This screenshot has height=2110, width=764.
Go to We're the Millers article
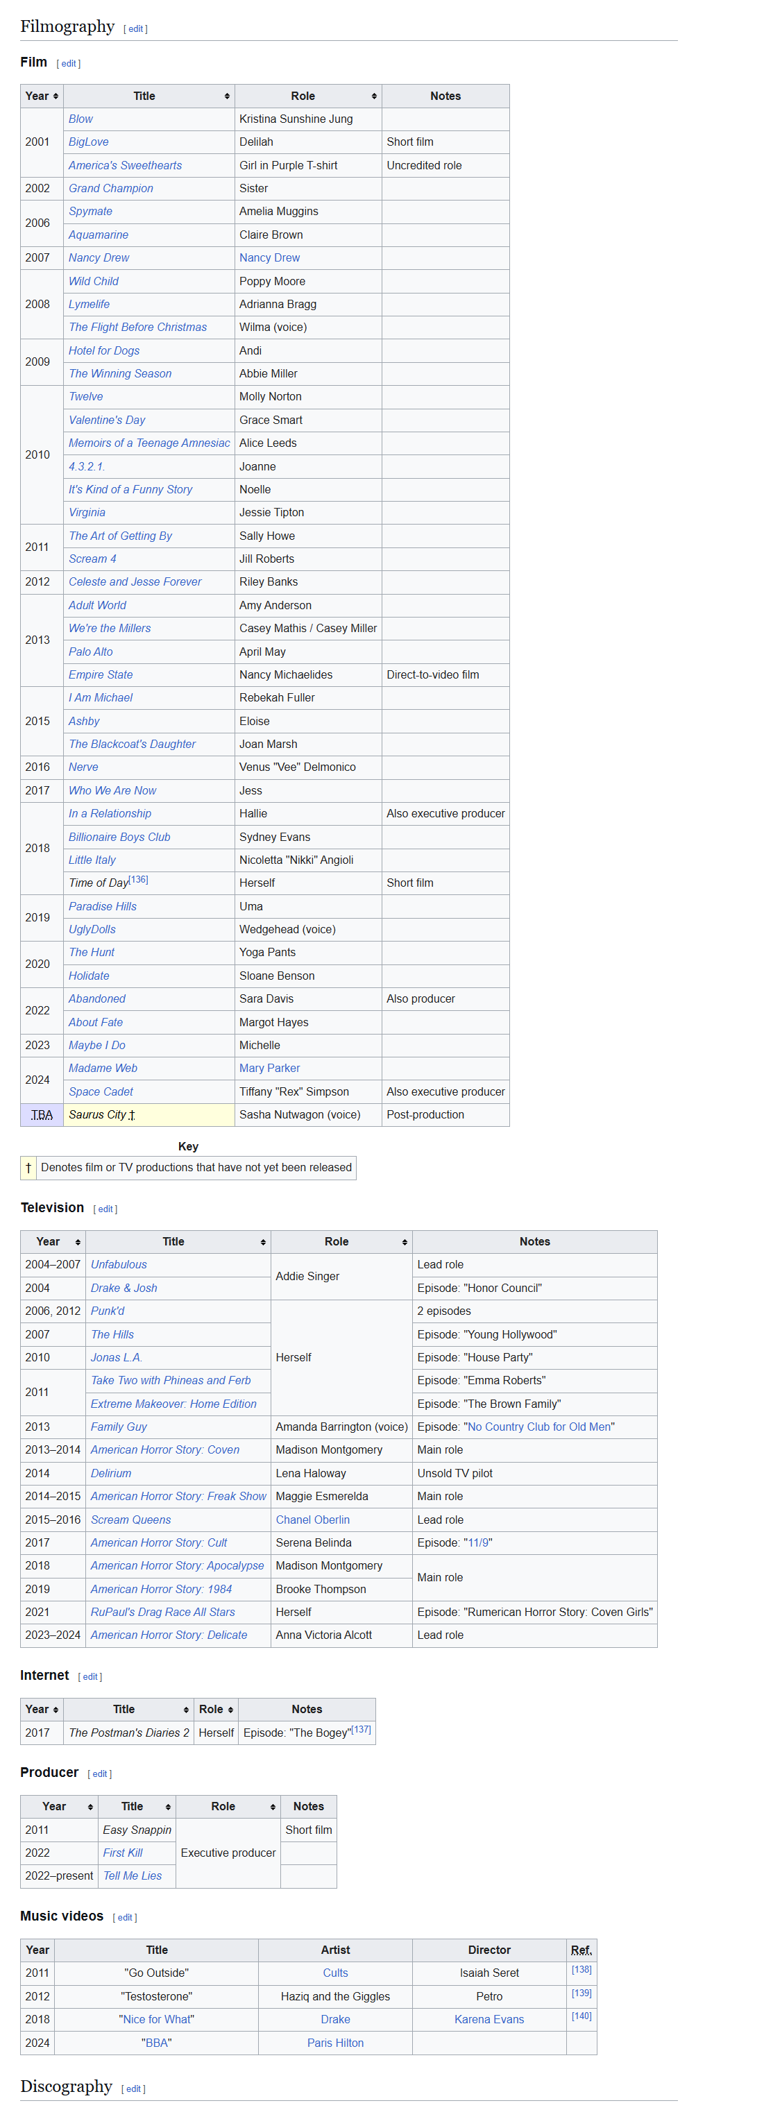pyautogui.click(x=110, y=628)
